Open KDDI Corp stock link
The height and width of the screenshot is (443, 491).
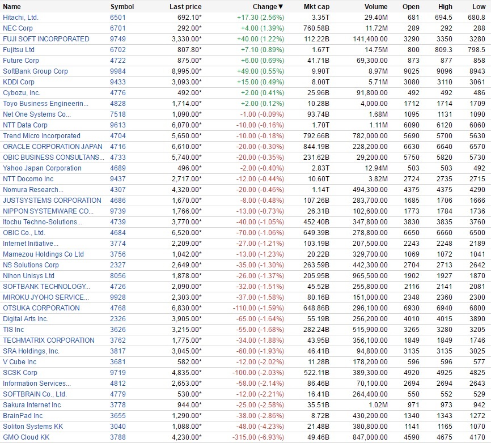tap(19, 82)
